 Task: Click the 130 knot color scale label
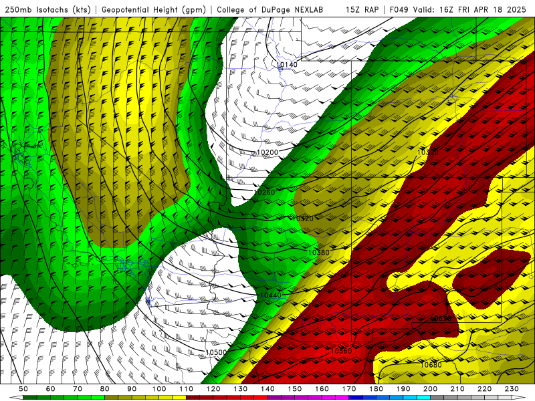coord(240,389)
